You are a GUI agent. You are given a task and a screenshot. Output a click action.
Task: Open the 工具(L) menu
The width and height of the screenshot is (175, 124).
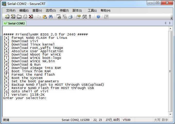pos(92,11)
